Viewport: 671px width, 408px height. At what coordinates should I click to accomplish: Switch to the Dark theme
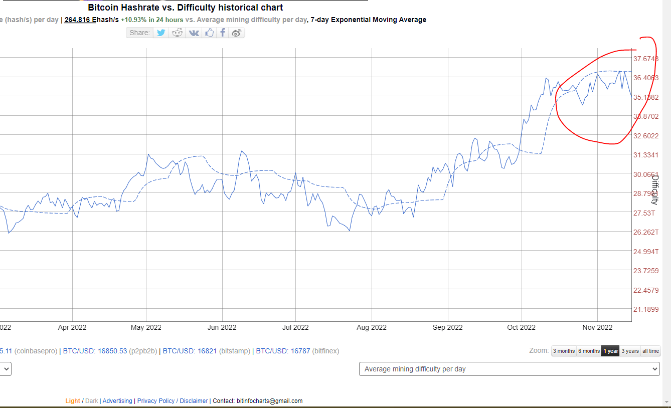pyautogui.click(x=92, y=401)
